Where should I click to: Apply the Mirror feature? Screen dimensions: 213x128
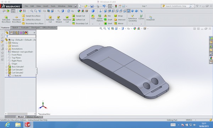[119, 24]
